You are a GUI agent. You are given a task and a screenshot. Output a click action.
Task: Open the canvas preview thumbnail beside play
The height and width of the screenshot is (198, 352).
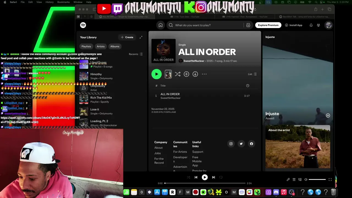(x=168, y=74)
